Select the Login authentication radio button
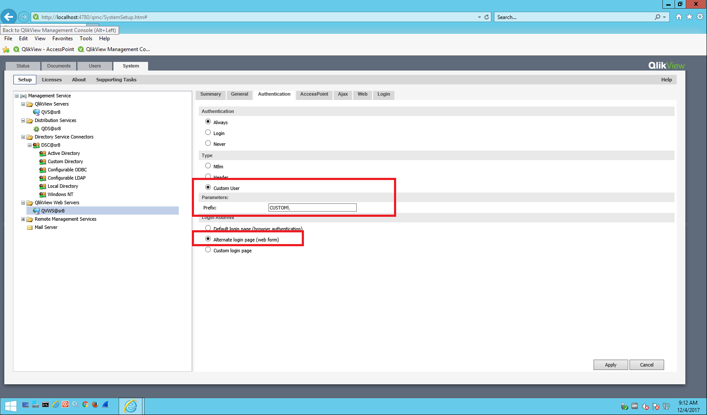The image size is (707, 415). [208, 132]
